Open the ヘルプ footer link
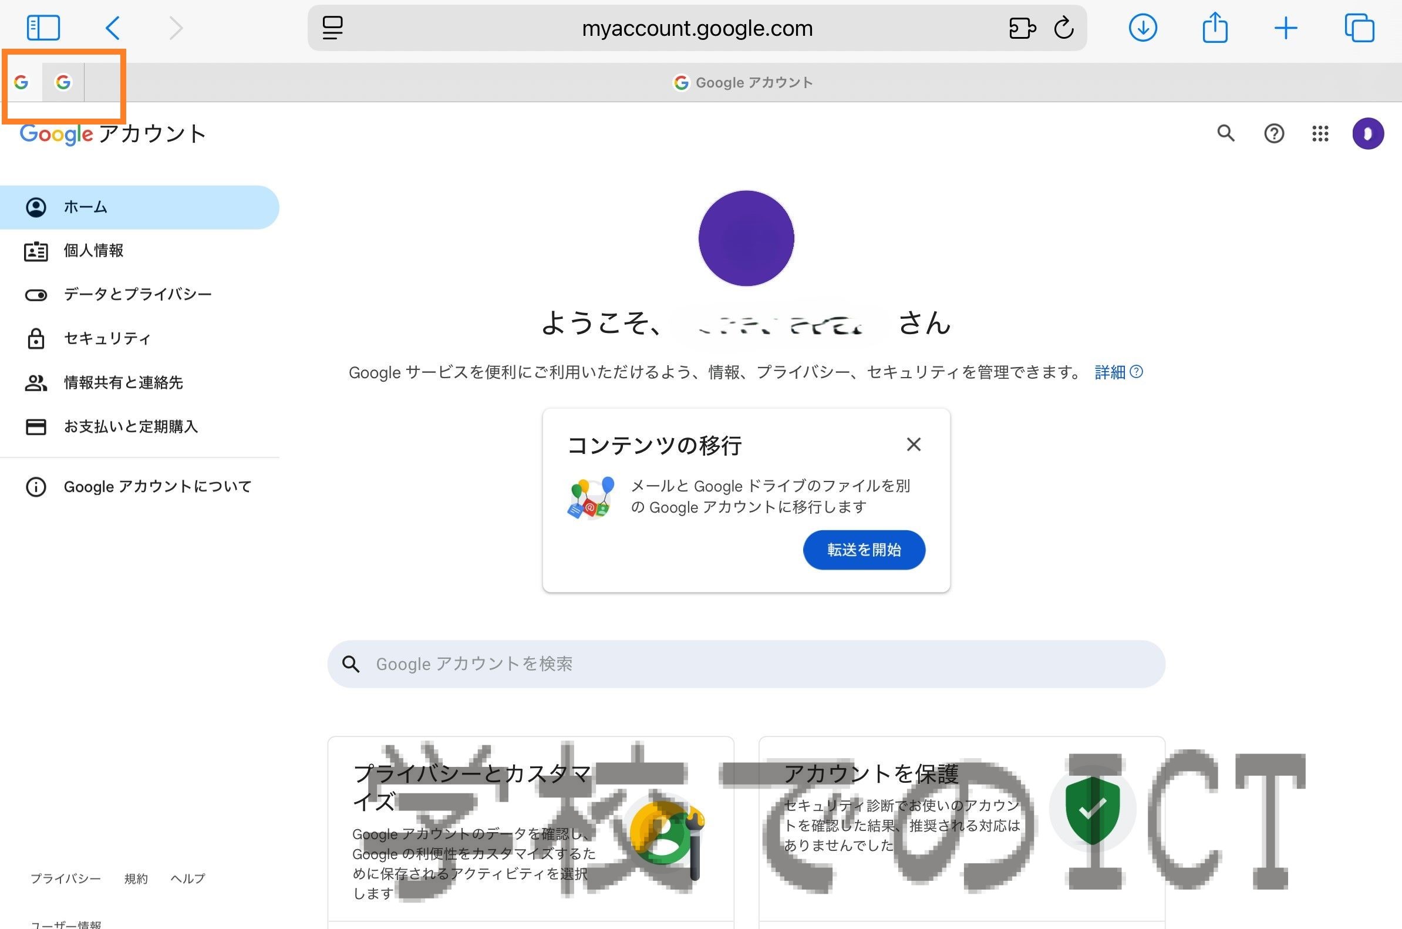1402x929 pixels. coord(187,878)
